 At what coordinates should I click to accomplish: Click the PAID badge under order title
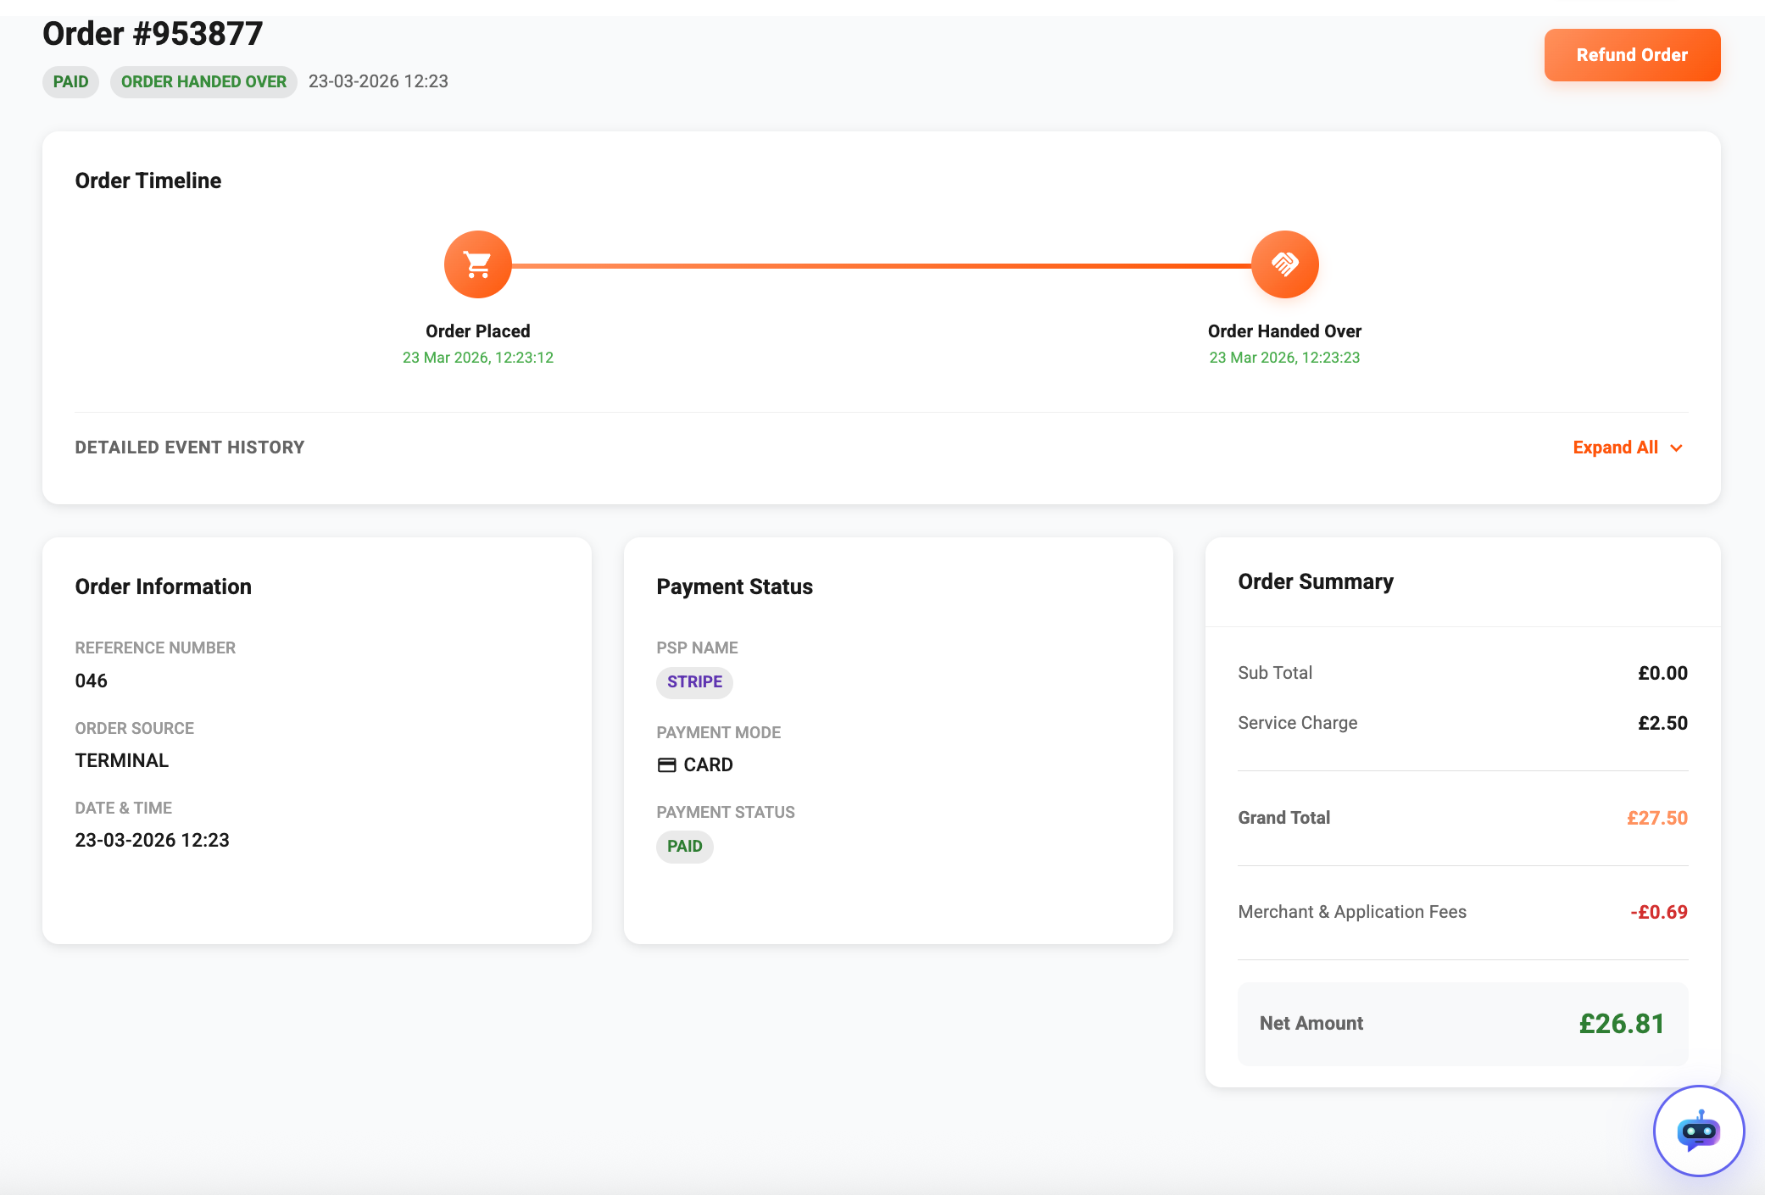[x=70, y=82]
